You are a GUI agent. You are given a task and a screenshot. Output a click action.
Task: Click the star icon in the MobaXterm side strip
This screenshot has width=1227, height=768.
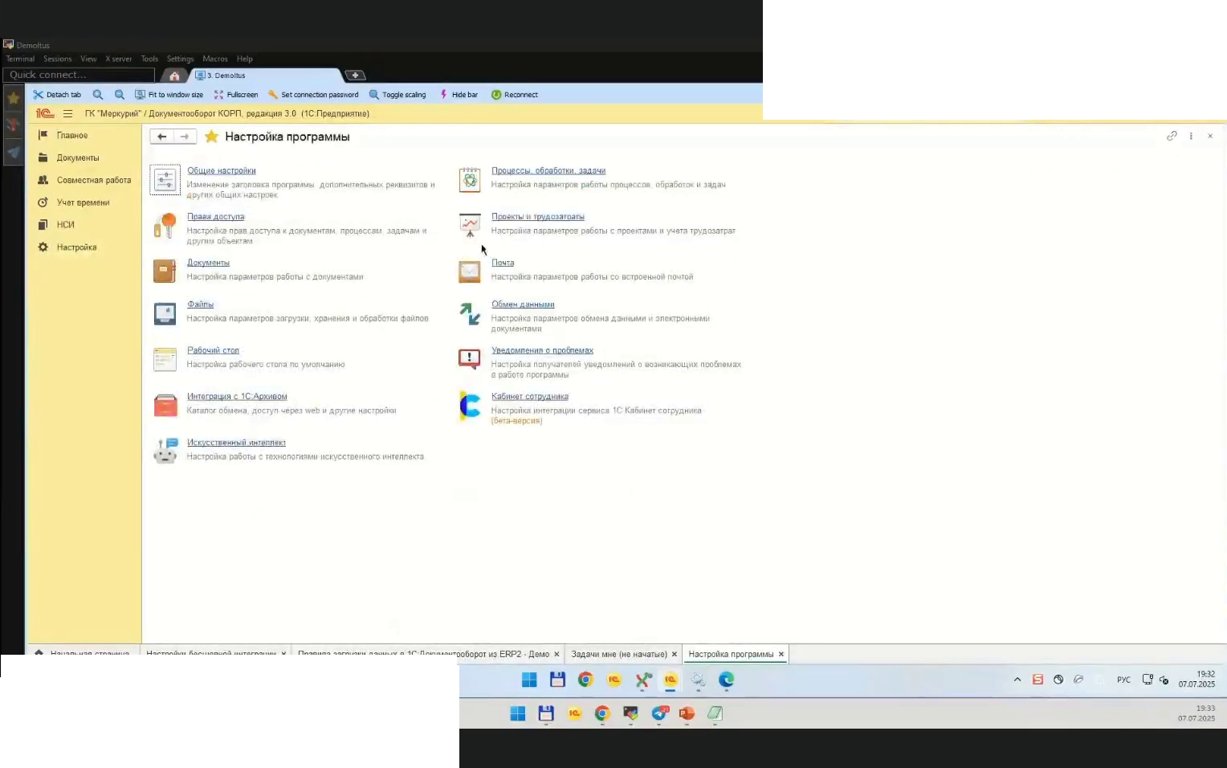(x=14, y=98)
